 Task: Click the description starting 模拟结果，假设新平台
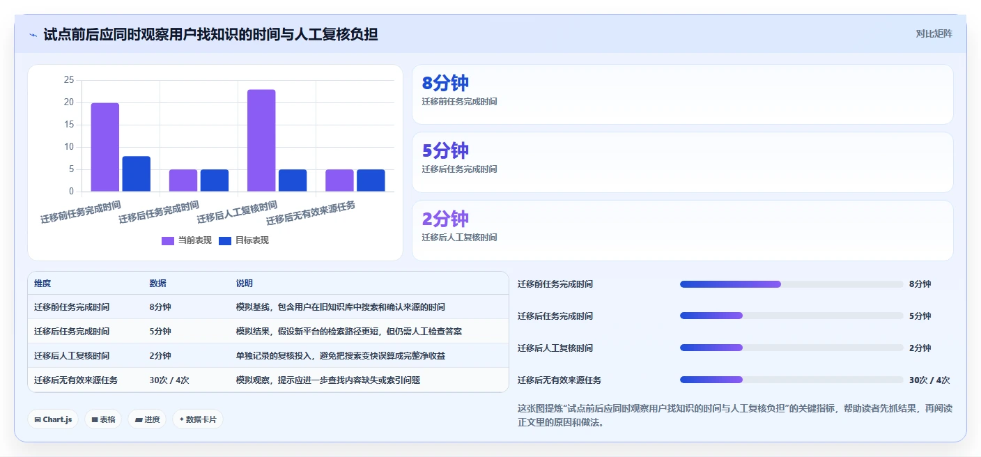tap(349, 332)
